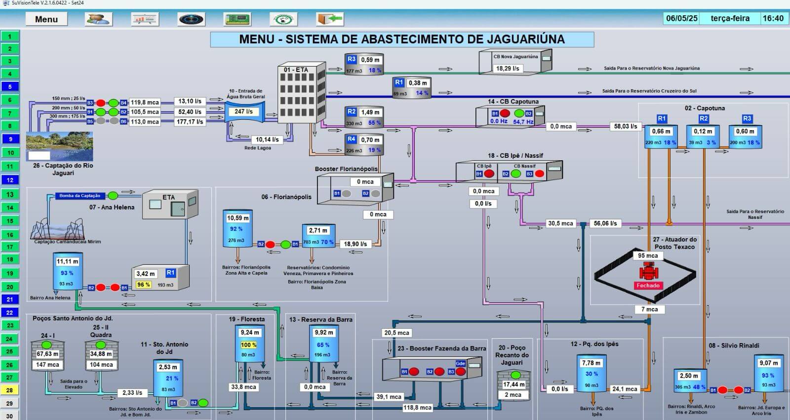The image size is (790, 420).
Task: Click the exit door with green arrow
Action: [330, 19]
